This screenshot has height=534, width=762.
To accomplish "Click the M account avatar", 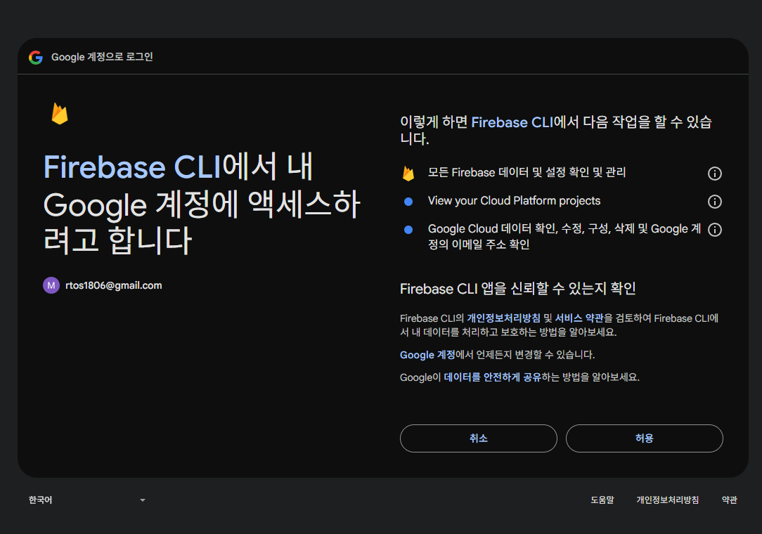I will click(x=51, y=285).
